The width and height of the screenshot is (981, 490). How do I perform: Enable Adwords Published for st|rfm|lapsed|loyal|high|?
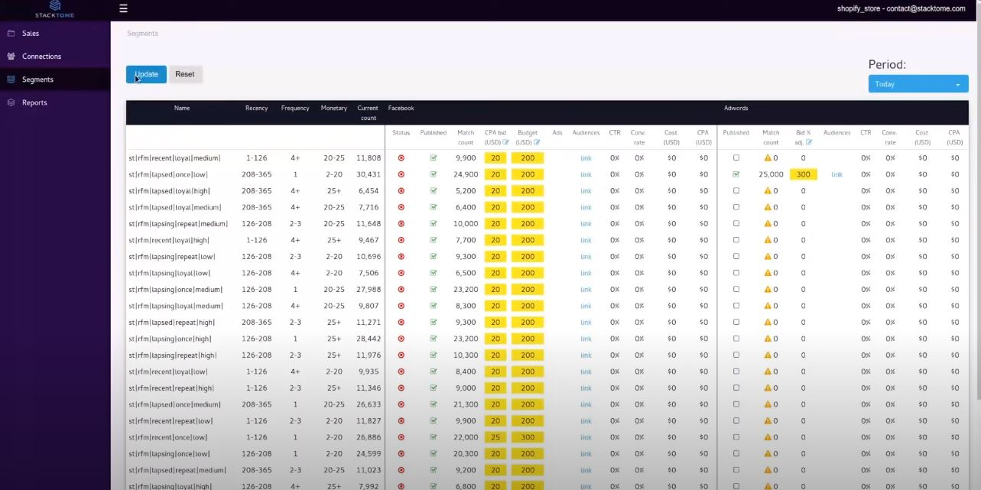click(x=736, y=191)
